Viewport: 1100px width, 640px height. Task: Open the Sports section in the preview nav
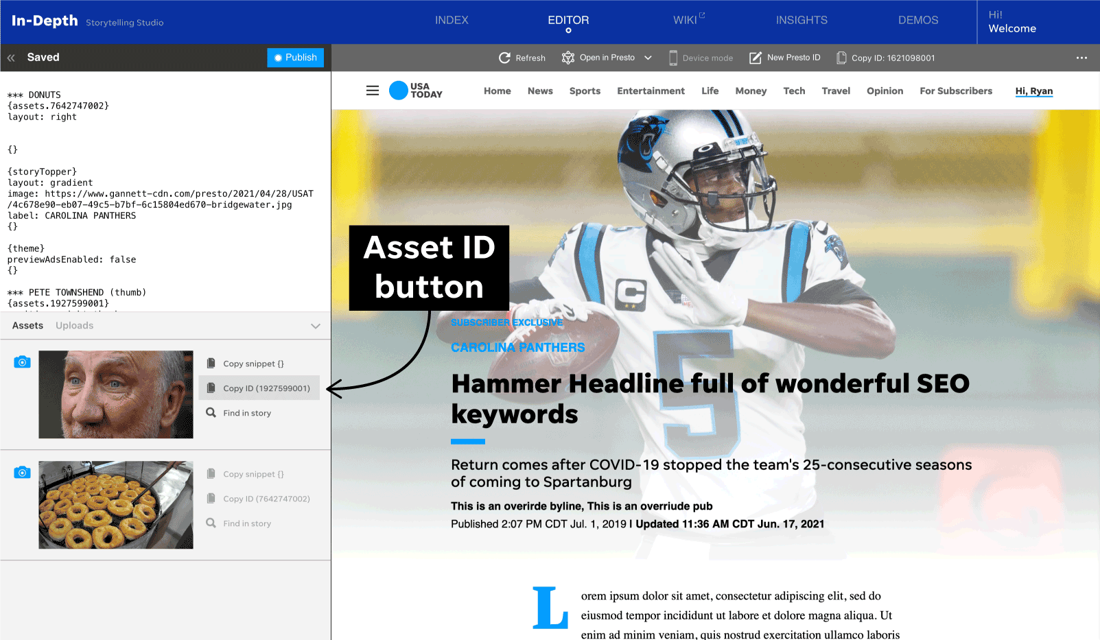[x=585, y=91]
